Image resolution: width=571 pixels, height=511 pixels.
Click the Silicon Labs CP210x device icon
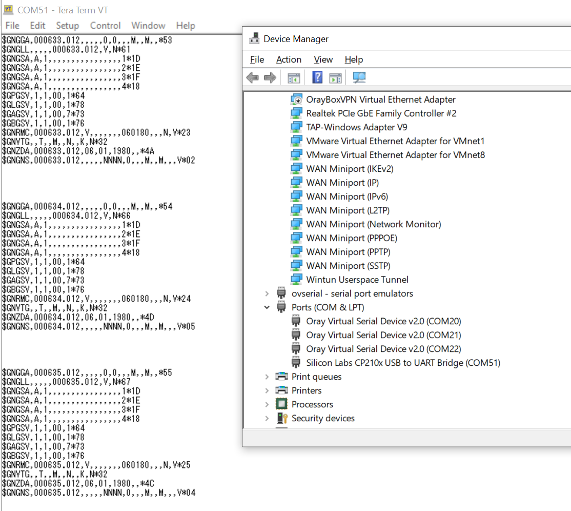tap(296, 362)
